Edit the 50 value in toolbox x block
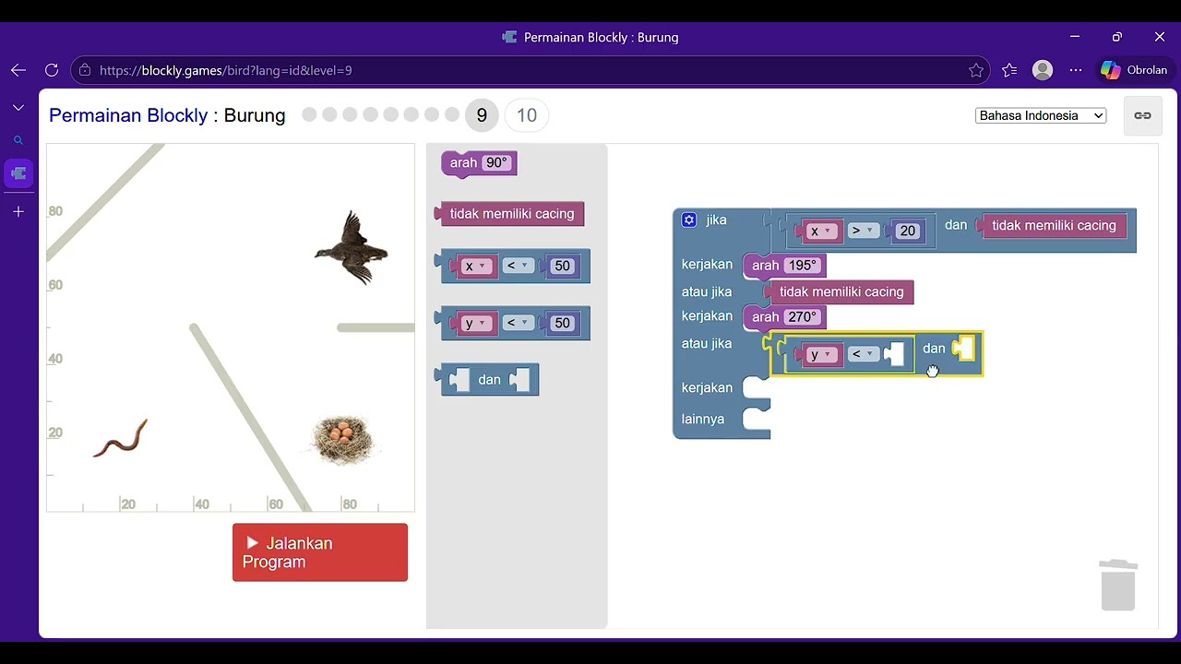The width and height of the screenshot is (1181, 664). pos(562,266)
